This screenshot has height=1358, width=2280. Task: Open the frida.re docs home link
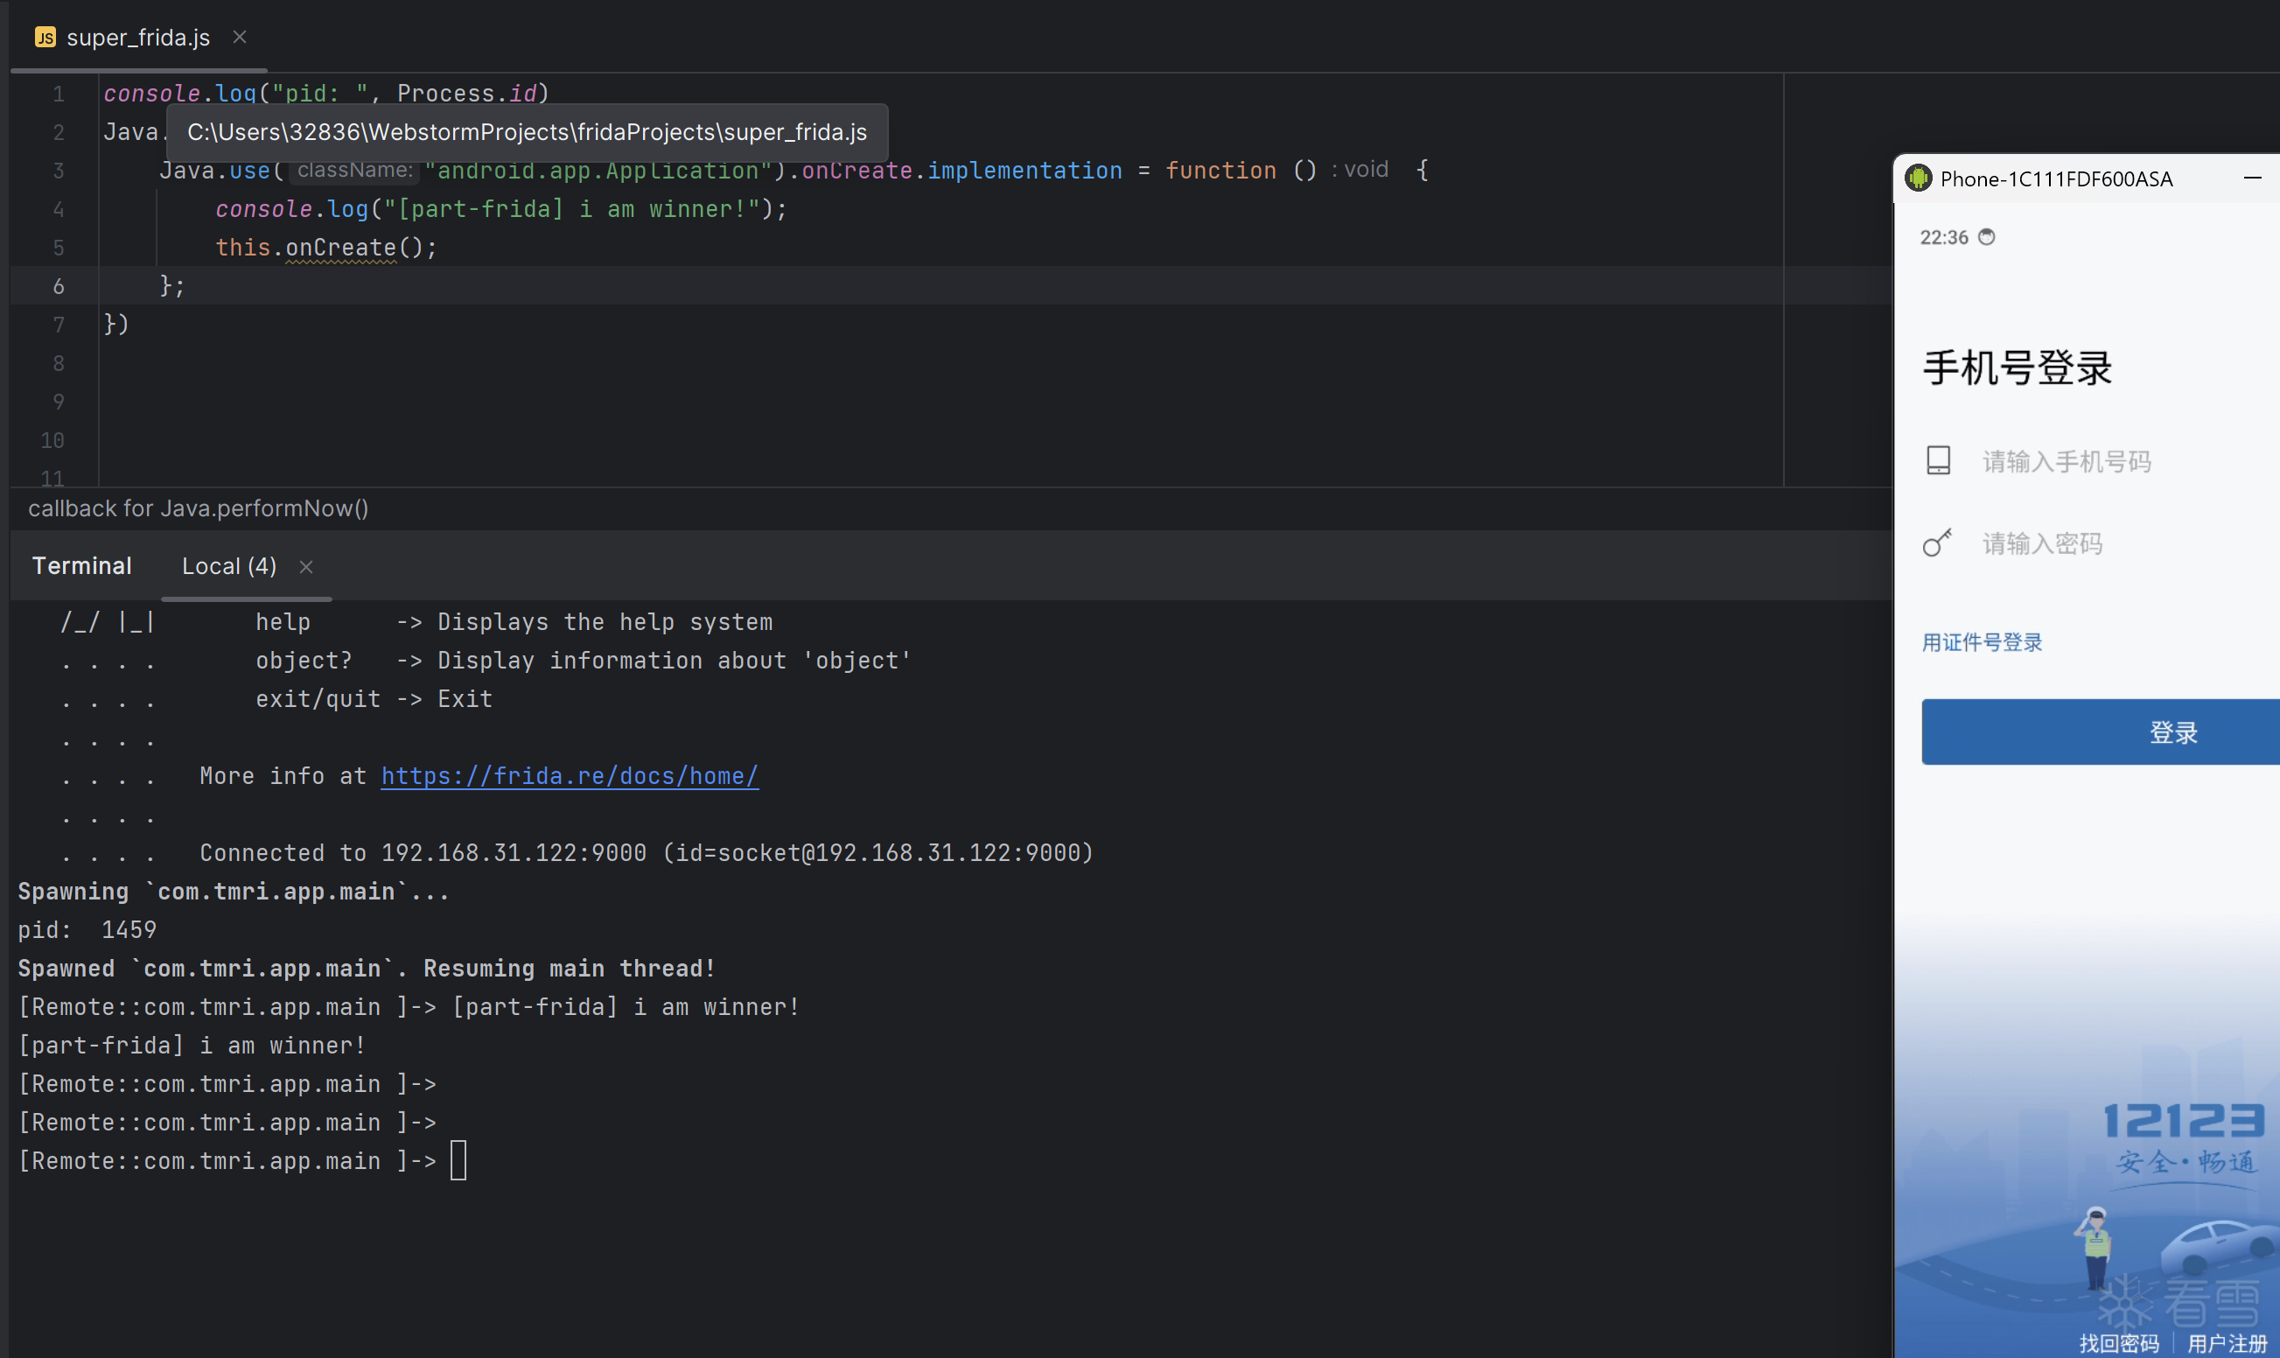pos(569,776)
